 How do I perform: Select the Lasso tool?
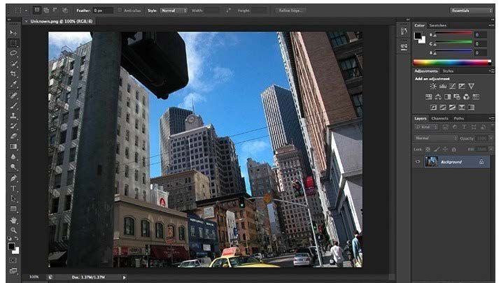(13, 53)
